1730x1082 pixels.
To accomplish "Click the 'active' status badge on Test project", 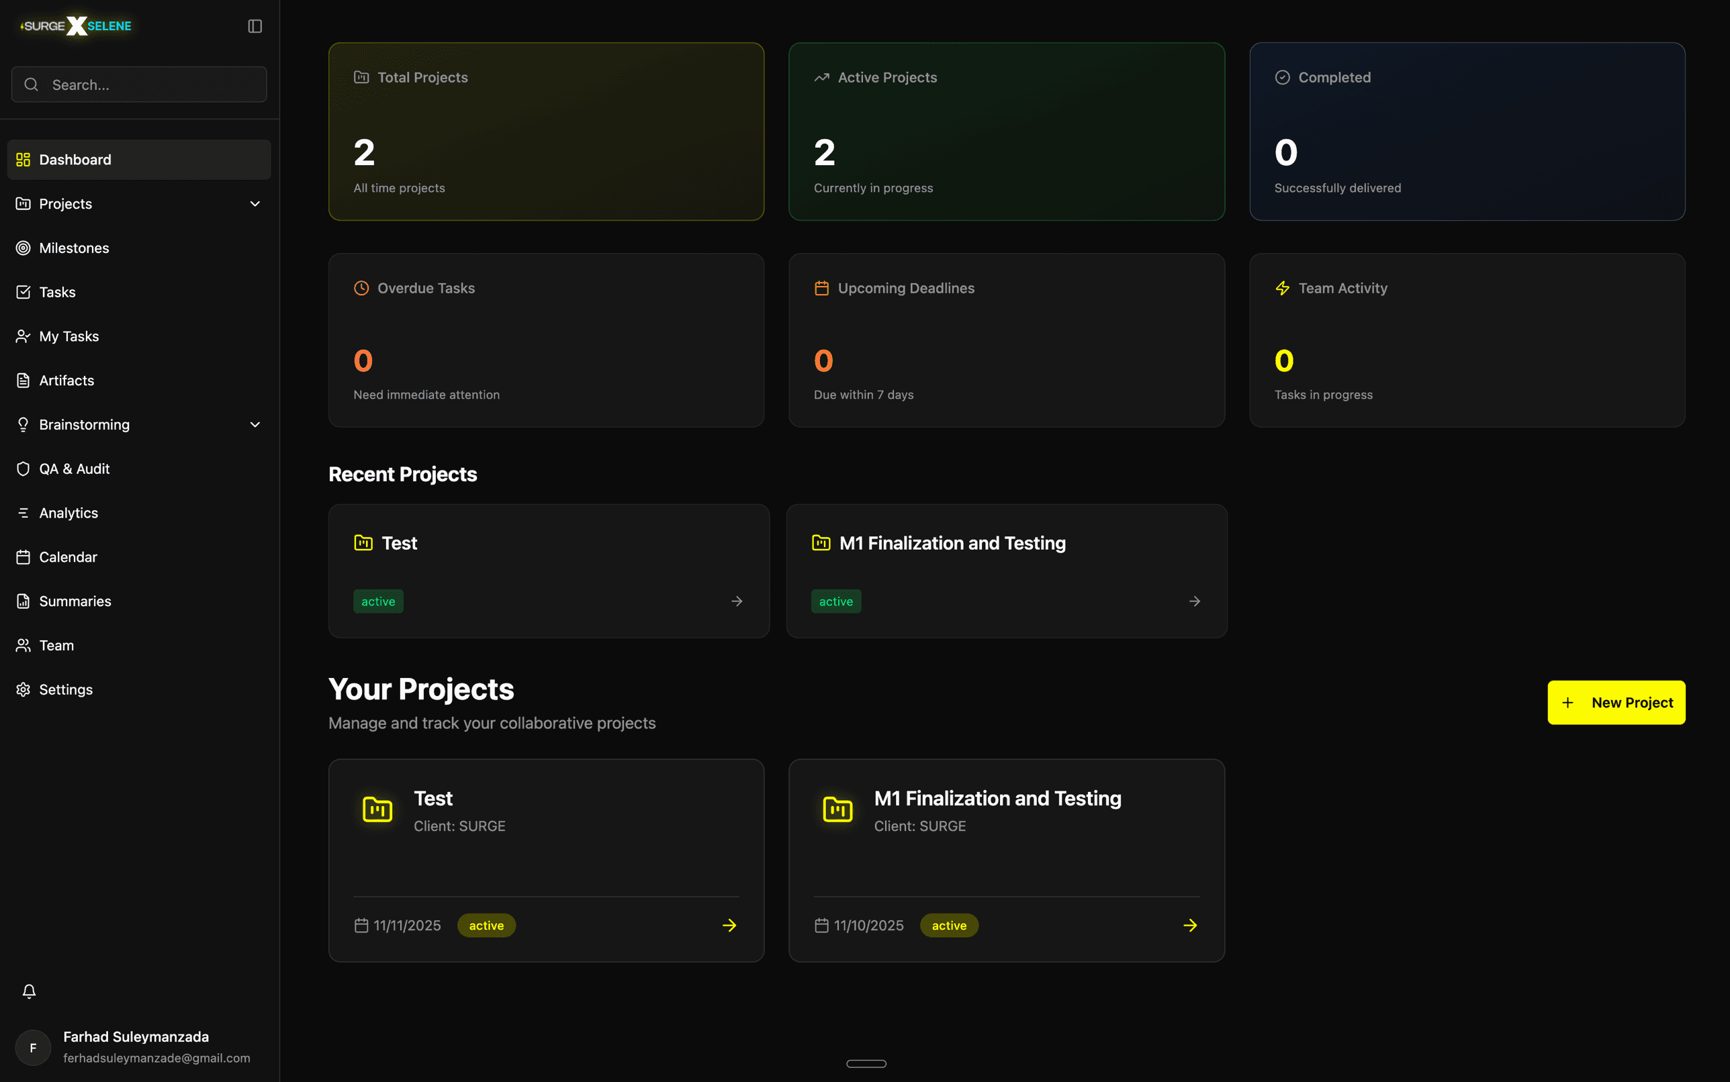I will point(486,926).
